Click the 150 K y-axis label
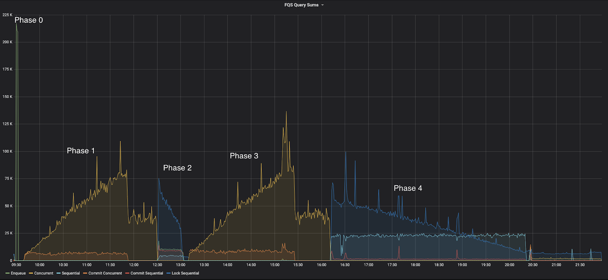Image resolution: width=608 pixels, height=280 pixels. [7, 96]
